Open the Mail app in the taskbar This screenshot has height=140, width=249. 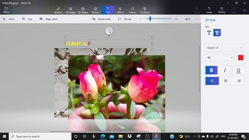pos(112,136)
